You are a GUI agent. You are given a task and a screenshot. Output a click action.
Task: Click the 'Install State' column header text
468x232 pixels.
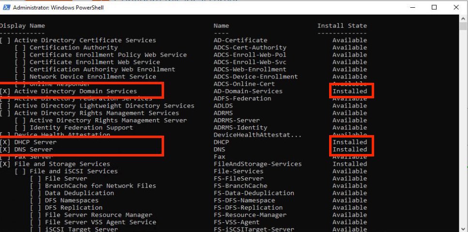point(342,26)
